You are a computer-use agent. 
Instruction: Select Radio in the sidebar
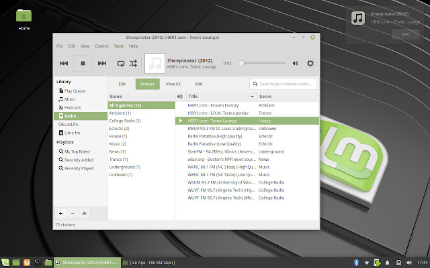click(81, 116)
